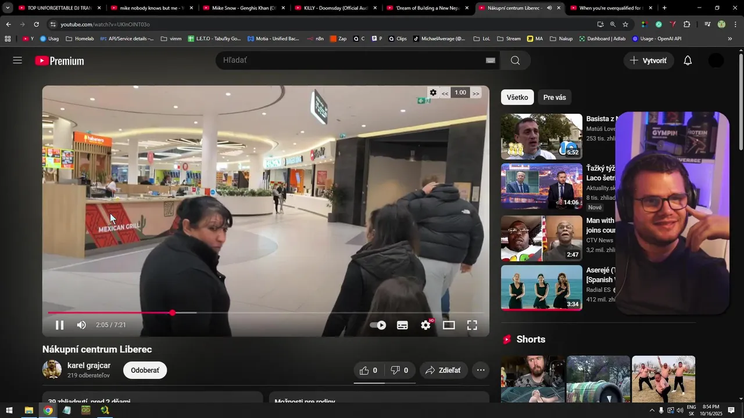
Task: Seek on the red video progress bar
Action: (x=266, y=313)
